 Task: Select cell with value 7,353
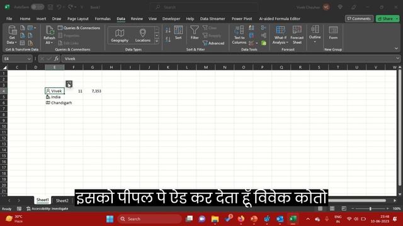[x=93, y=91]
